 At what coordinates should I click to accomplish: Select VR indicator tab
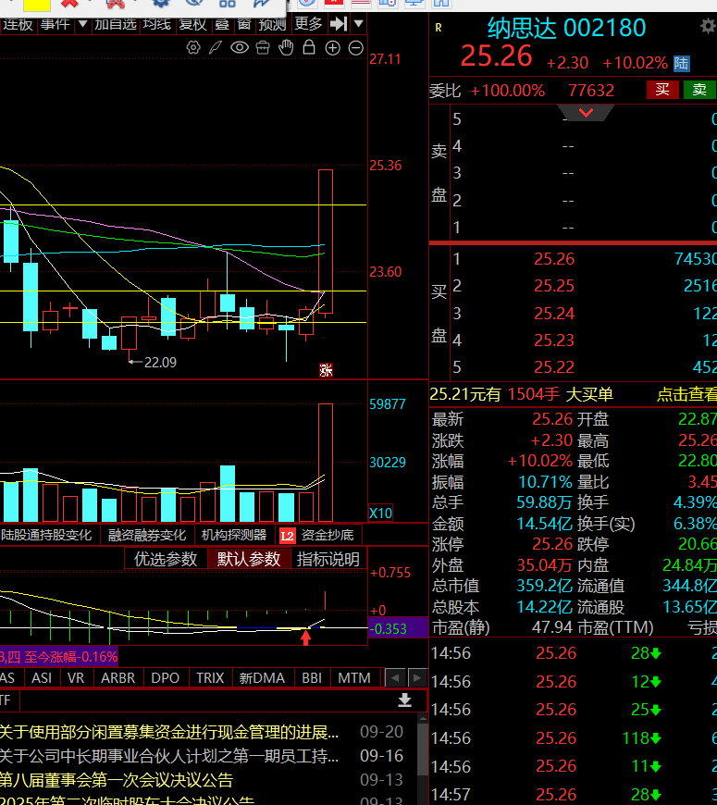pyautogui.click(x=76, y=677)
